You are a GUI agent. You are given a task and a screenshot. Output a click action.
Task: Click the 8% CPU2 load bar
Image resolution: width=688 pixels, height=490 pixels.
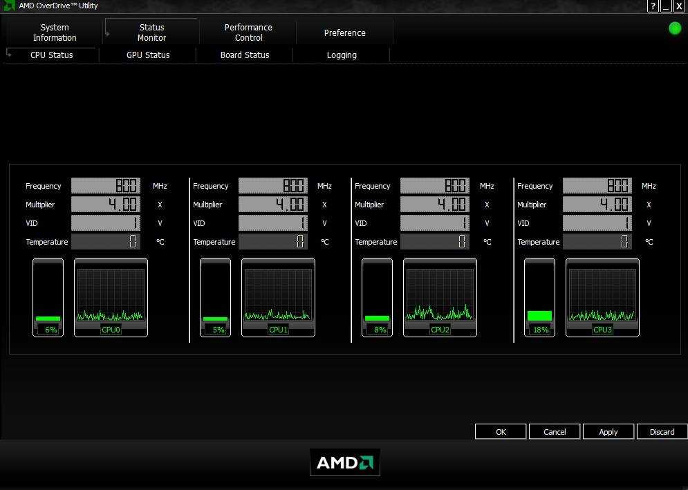click(377, 297)
